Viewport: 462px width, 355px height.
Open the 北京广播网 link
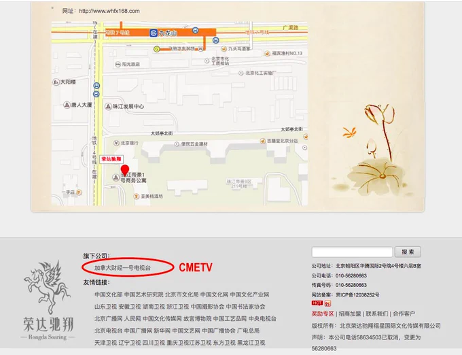coord(109,319)
